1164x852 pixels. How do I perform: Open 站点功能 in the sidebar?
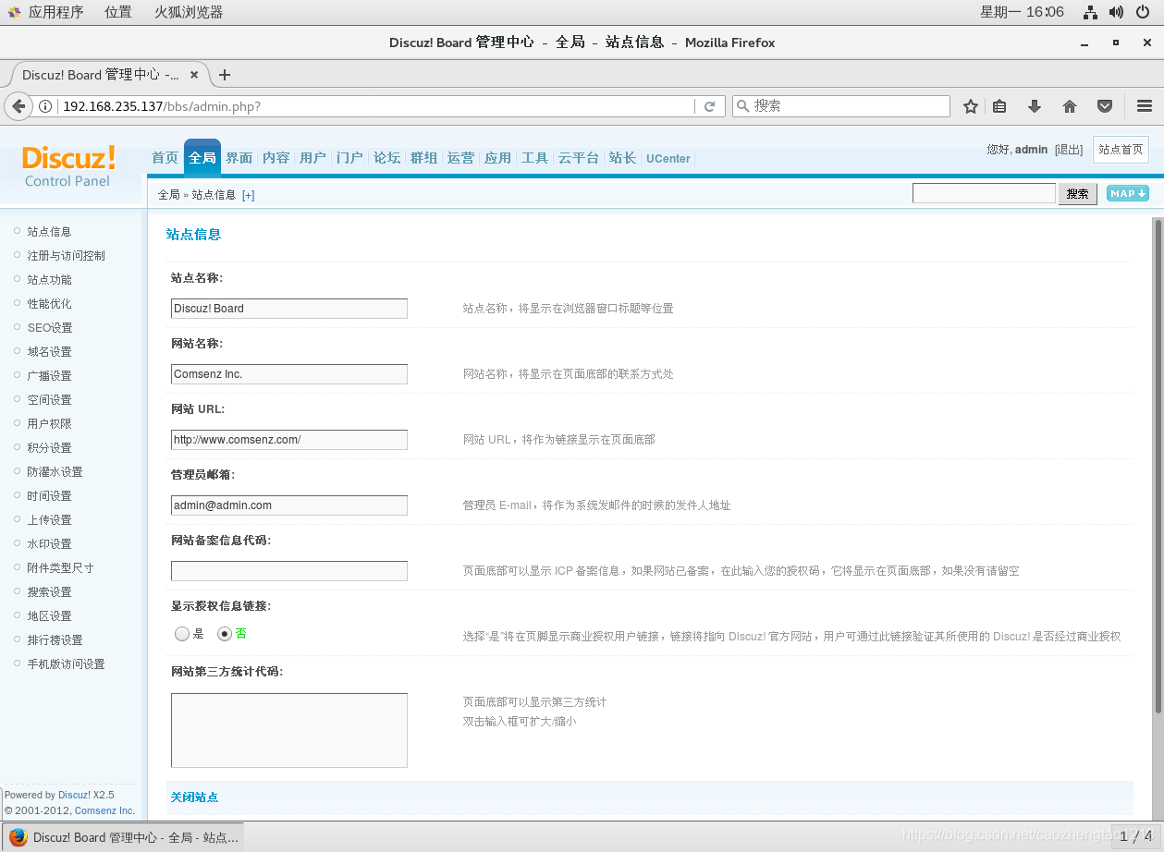tap(49, 279)
